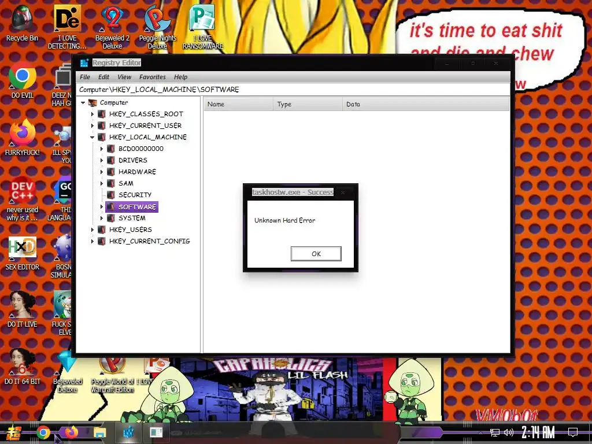
Task: Expand the SAM key arrow
Action: point(101,183)
